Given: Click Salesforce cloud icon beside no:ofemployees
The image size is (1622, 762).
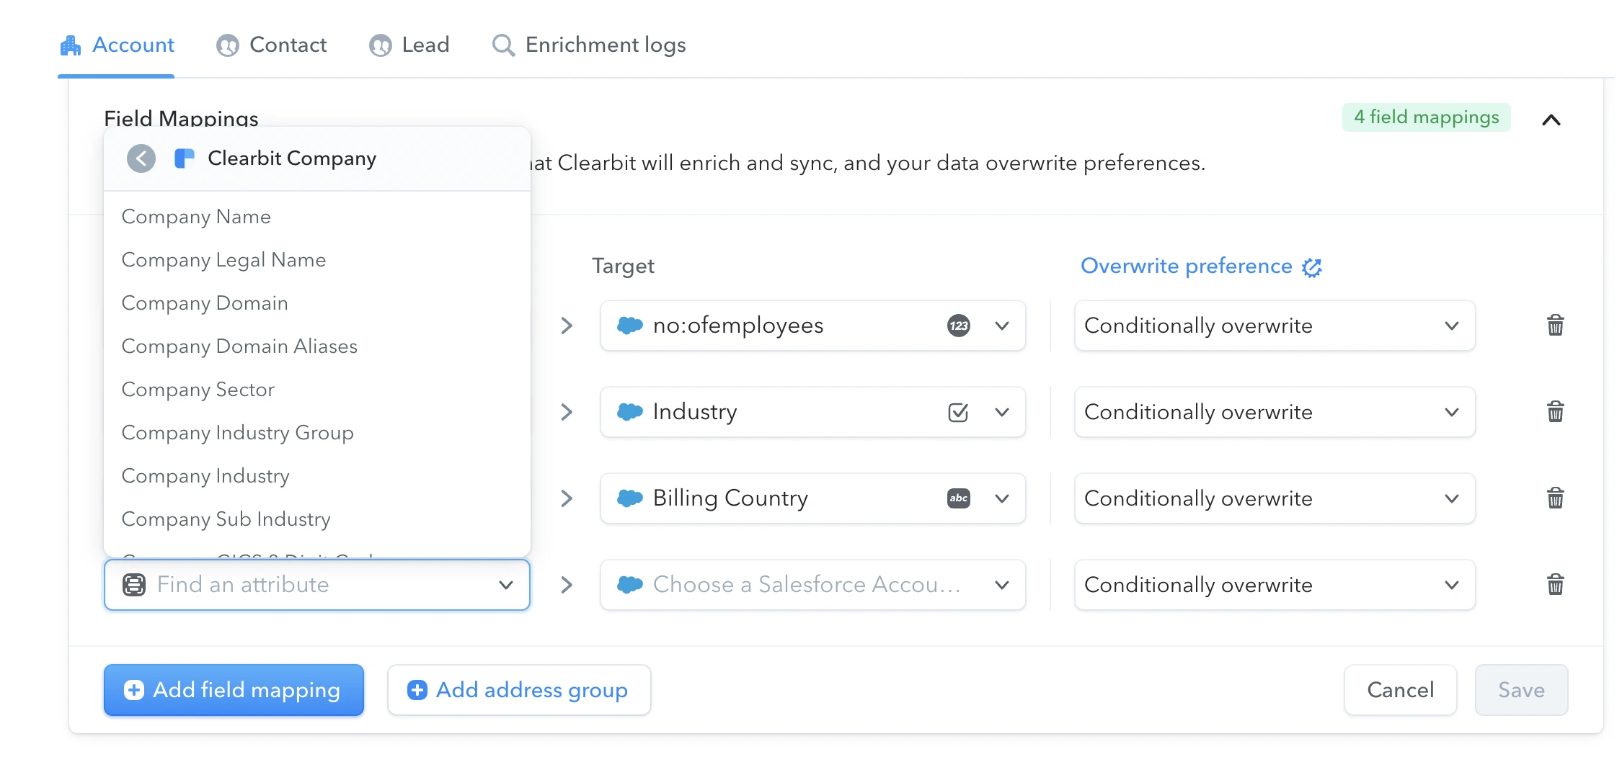Looking at the screenshot, I should 630,326.
